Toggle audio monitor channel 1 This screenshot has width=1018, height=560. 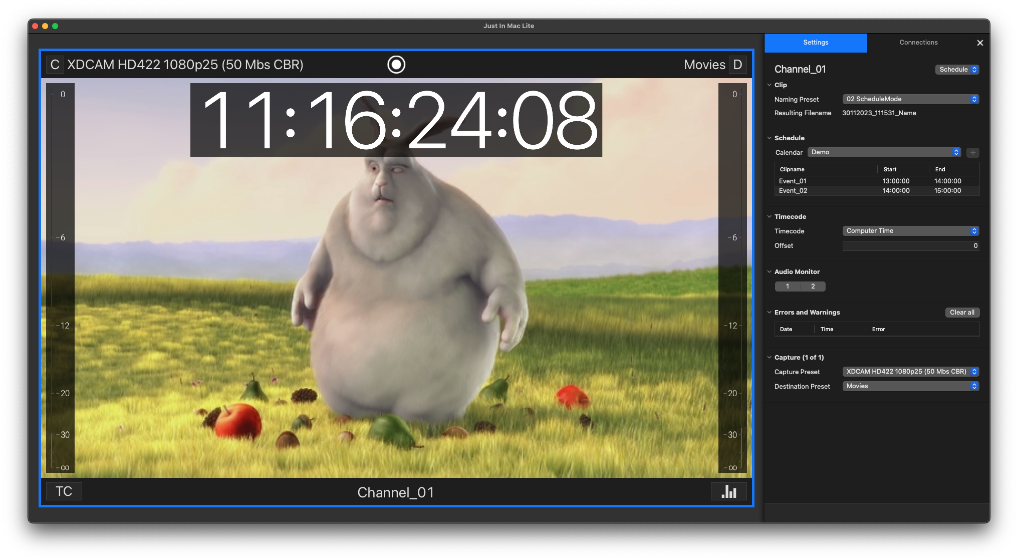(x=788, y=287)
